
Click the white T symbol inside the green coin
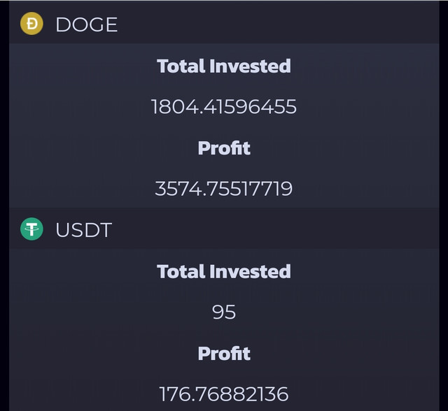31,229
